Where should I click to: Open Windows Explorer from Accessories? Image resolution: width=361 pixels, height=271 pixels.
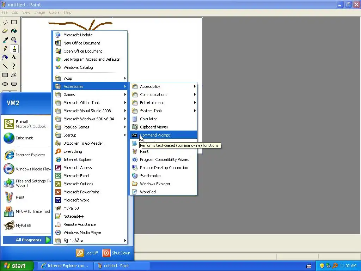click(164, 184)
